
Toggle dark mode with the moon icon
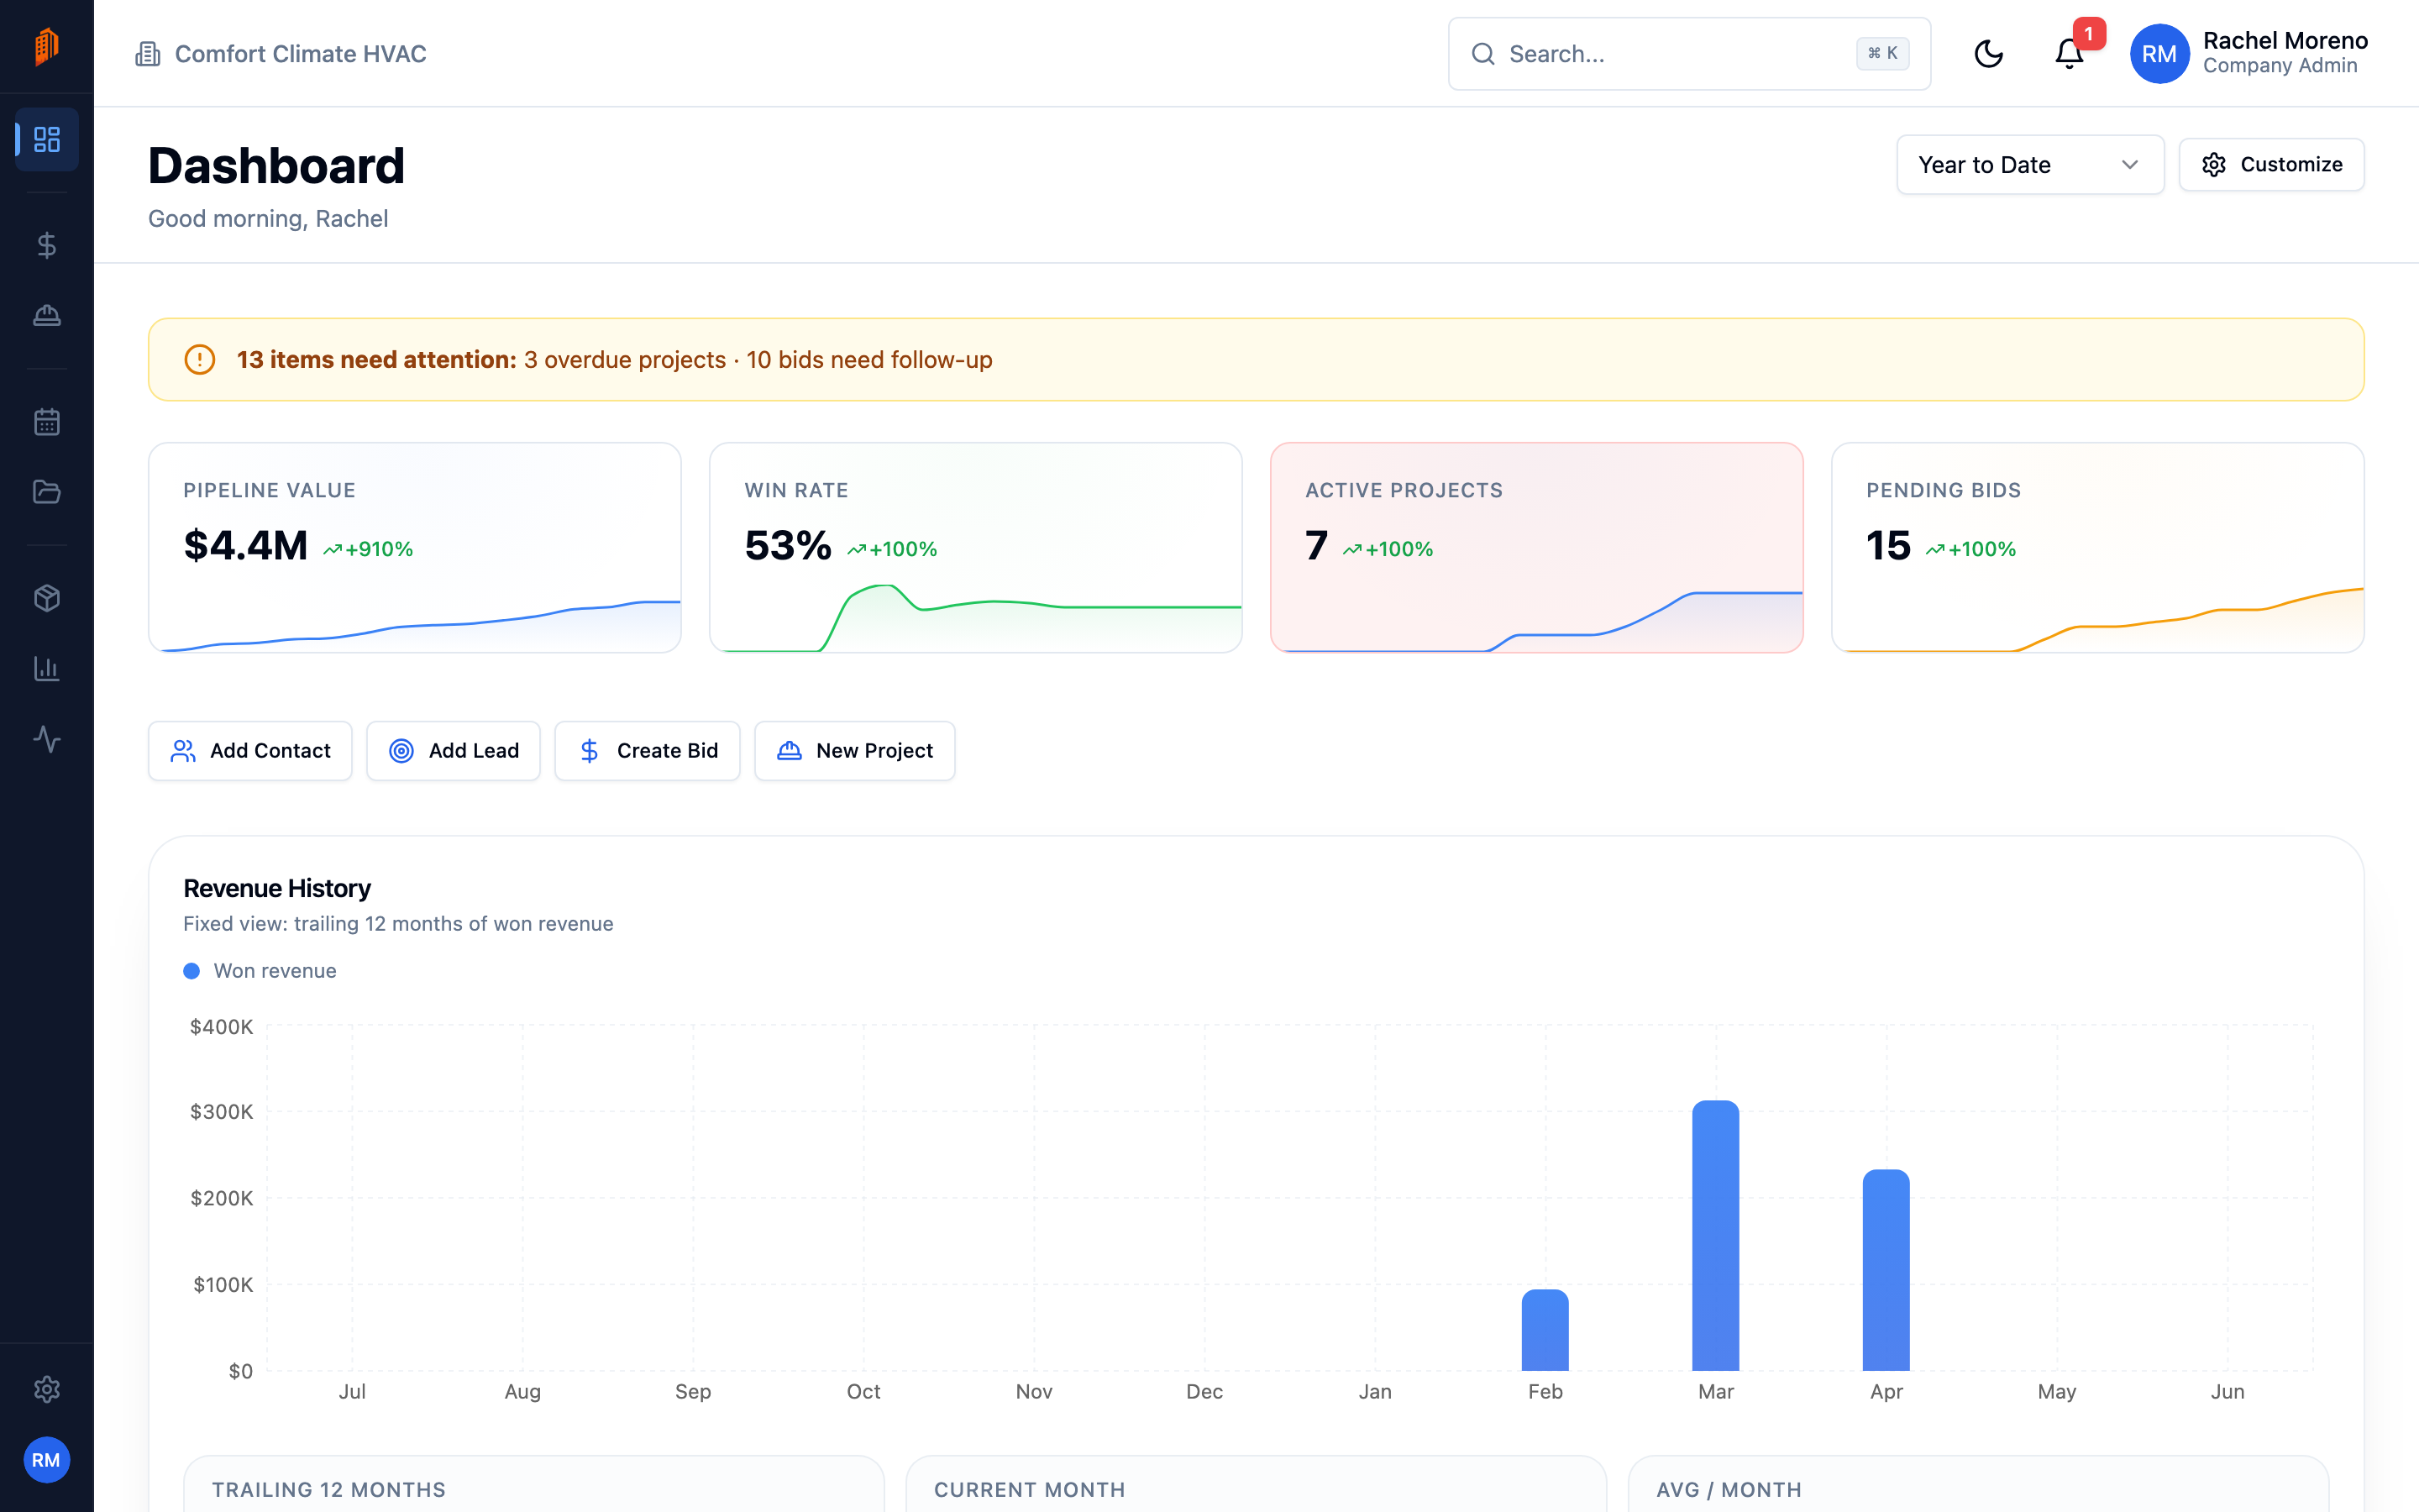click(1989, 54)
